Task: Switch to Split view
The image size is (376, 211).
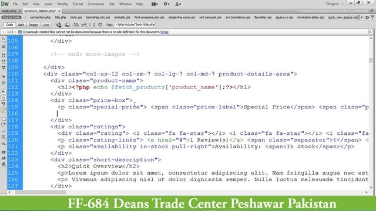Action: point(21,25)
